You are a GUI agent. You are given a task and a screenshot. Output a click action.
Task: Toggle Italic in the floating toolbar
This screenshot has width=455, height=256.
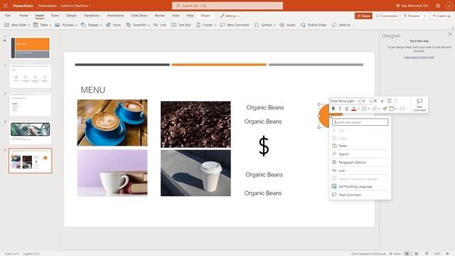340,109
